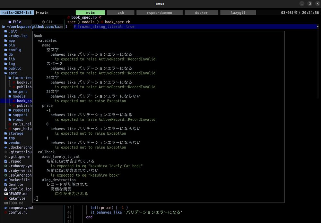
Task: Click the "#add_lovely_to_cat" output line
Action: [61, 157]
